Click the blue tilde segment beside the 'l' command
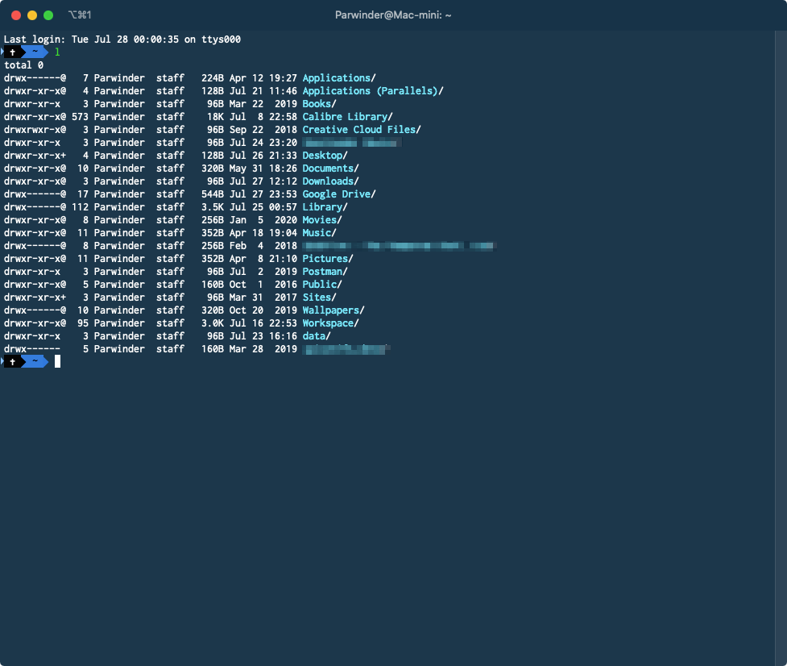Image resolution: width=787 pixels, height=666 pixels. pos(35,52)
